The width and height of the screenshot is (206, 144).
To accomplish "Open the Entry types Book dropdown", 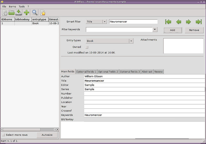I will (x=131, y=41).
